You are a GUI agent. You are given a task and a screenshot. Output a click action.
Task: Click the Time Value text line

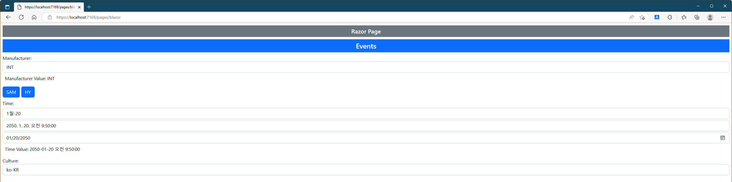coord(43,149)
